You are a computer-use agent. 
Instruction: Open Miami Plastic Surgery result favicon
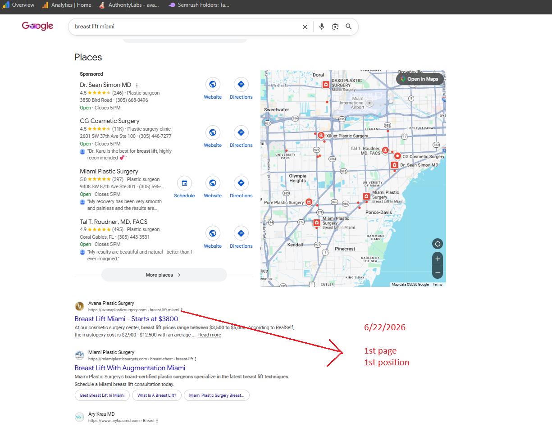(x=79, y=355)
